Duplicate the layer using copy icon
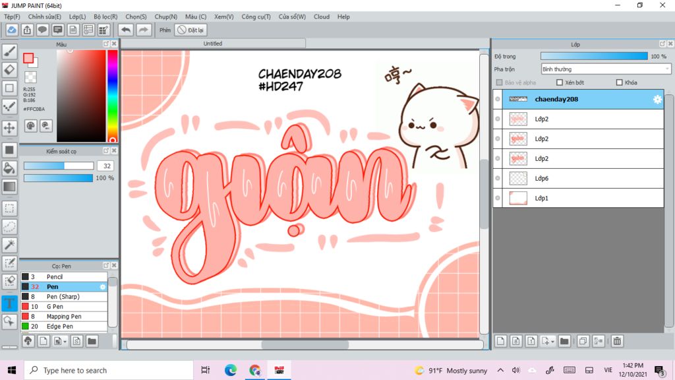675x380 pixels. pos(583,341)
